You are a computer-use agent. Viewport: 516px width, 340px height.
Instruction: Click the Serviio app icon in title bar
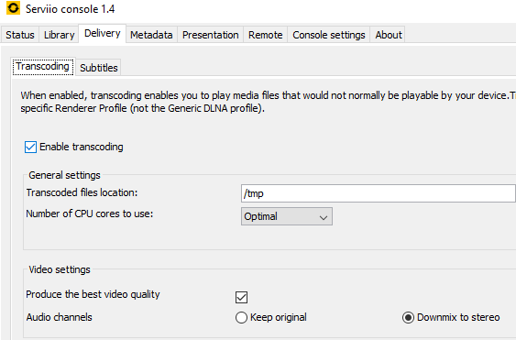click(x=13, y=8)
